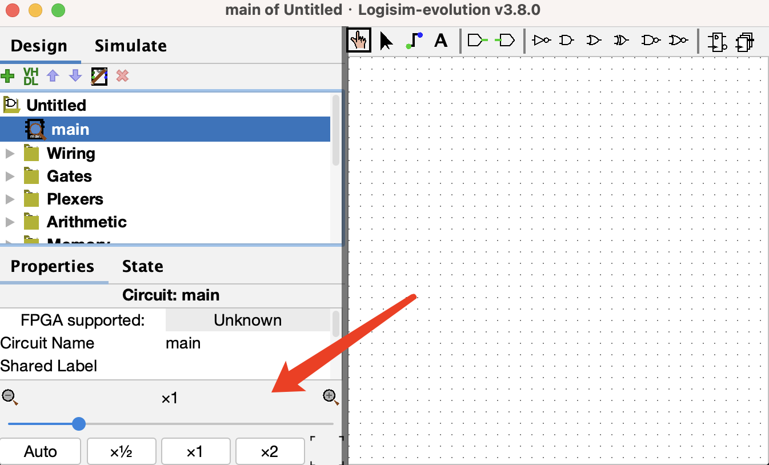Select the arrow Edit selection tool
This screenshot has width=769, height=465.
pyautogui.click(x=386, y=41)
